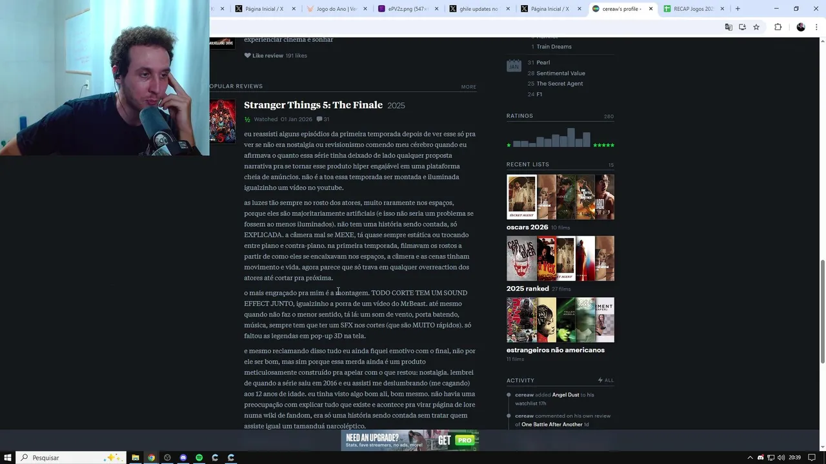This screenshot has width=826, height=464.
Task: Open Angel Dust from activity feed
Action: [565, 394]
